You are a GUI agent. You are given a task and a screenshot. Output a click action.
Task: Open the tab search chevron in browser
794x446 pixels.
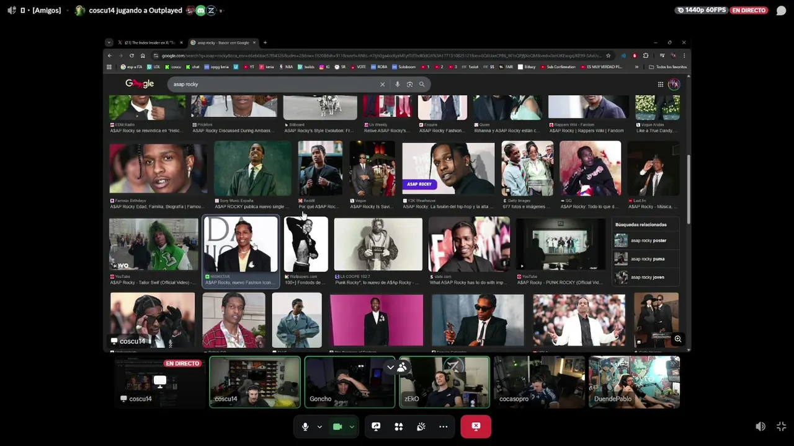[109, 43]
